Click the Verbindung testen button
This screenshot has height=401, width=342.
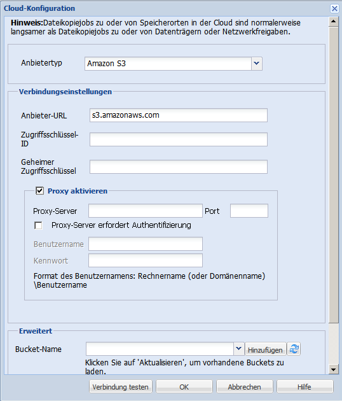coord(121,387)
